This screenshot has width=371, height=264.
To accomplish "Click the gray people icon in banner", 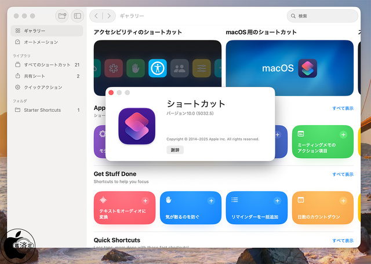I will [180, 68].
